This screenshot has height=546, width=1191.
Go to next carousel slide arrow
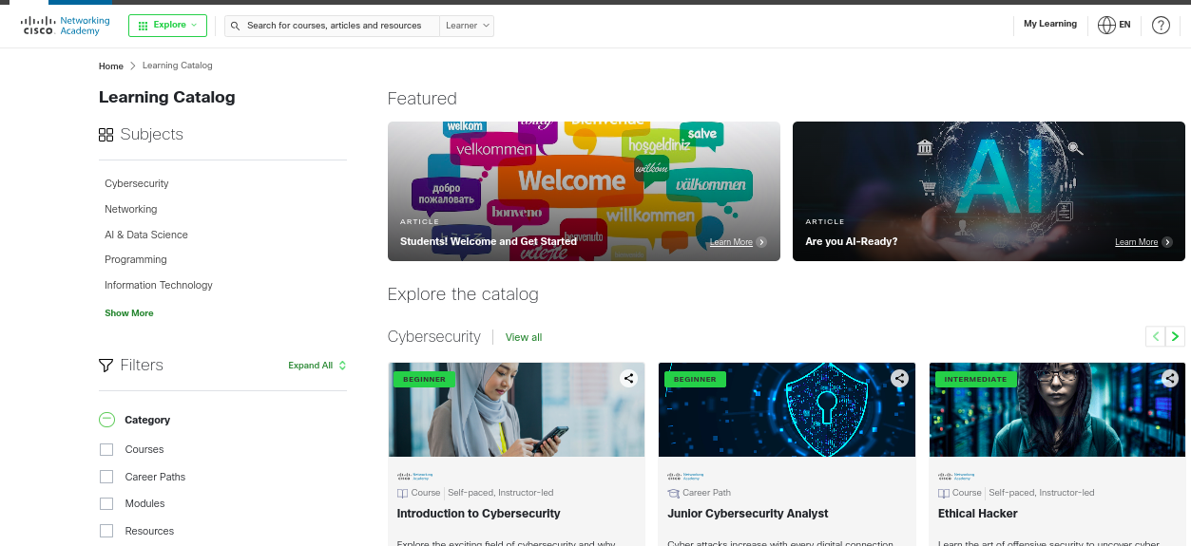point(1176,336)
